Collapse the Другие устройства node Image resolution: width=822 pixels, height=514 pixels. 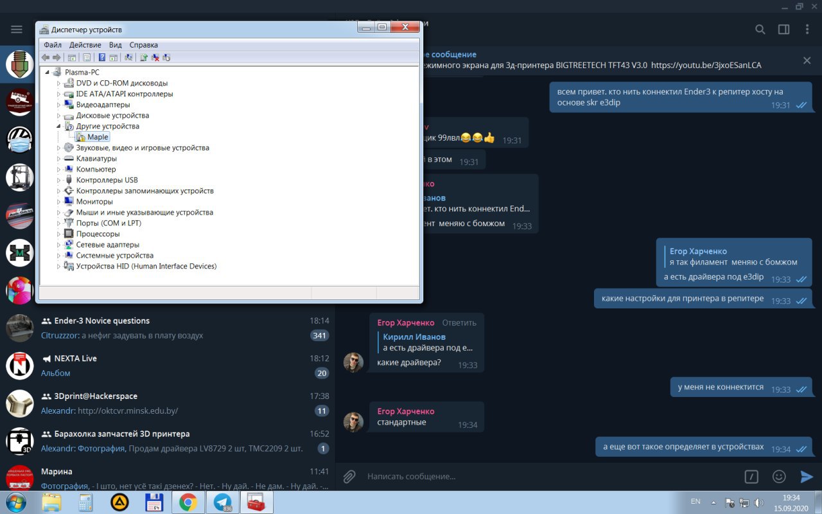click(59, 127)
